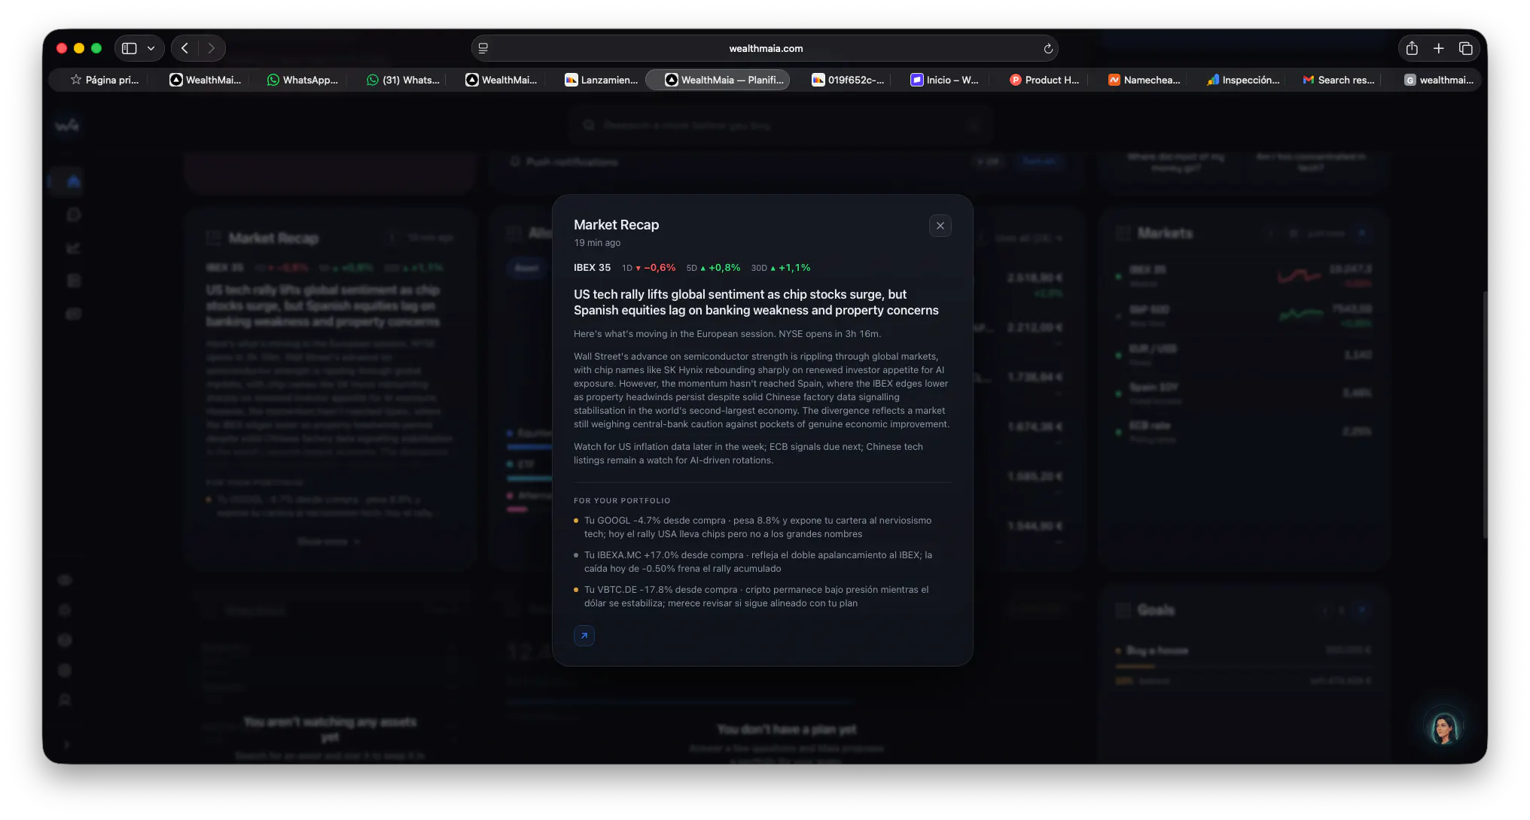The width and height of the screenshot is (1530, 820).
Task: Go forward with the Safari forward arrow
Action: tap(212, 48)
